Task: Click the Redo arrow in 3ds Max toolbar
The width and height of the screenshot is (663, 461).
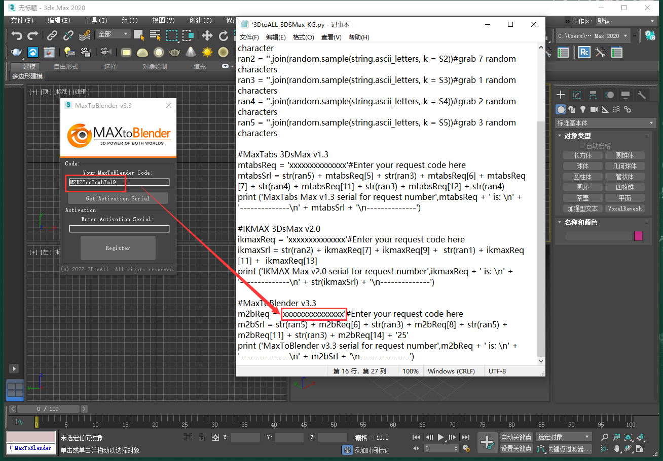Action: tap(33, 35)
